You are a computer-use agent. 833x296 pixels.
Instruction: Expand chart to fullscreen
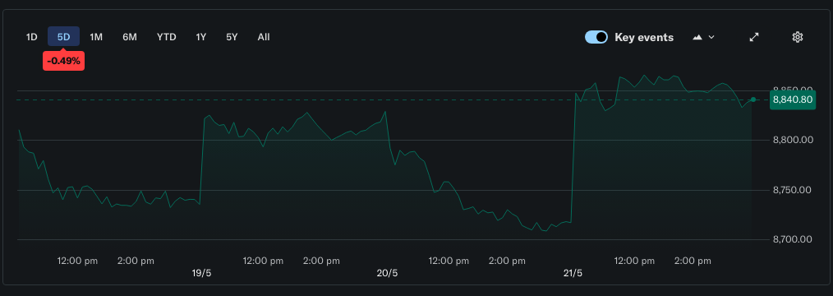[x=754, y=37]
